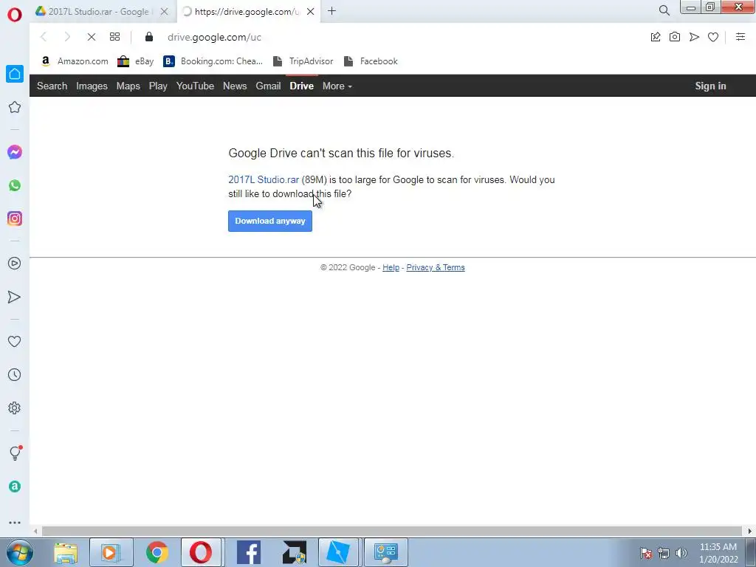Open the Opera menu logo
The image size is (756, 567).
(x=15, y=15)
